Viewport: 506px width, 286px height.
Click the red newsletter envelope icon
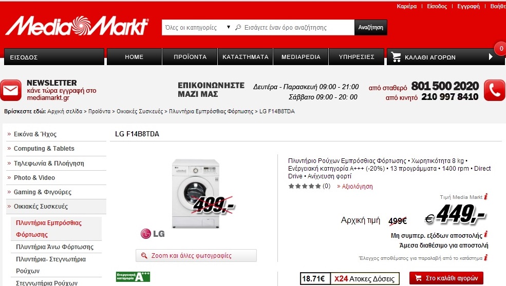(11, 90)
